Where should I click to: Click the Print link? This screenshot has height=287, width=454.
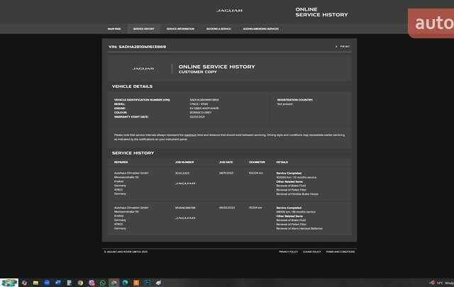point(345,46)
